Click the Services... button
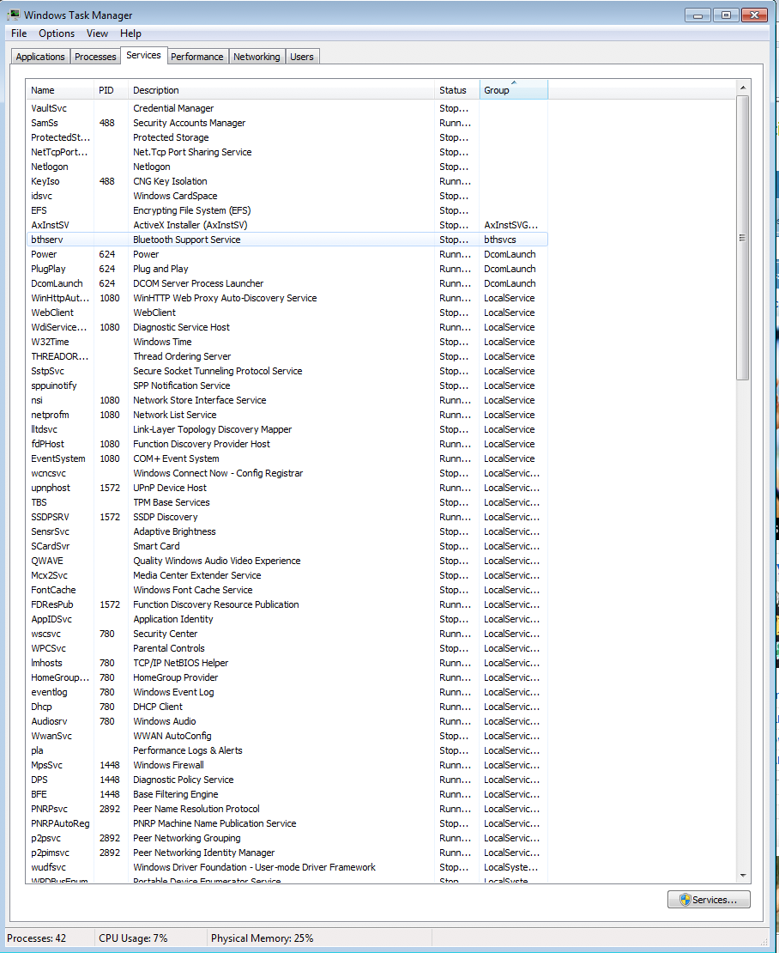Viewport: 779px width, 953px height. tap(709, 900)
